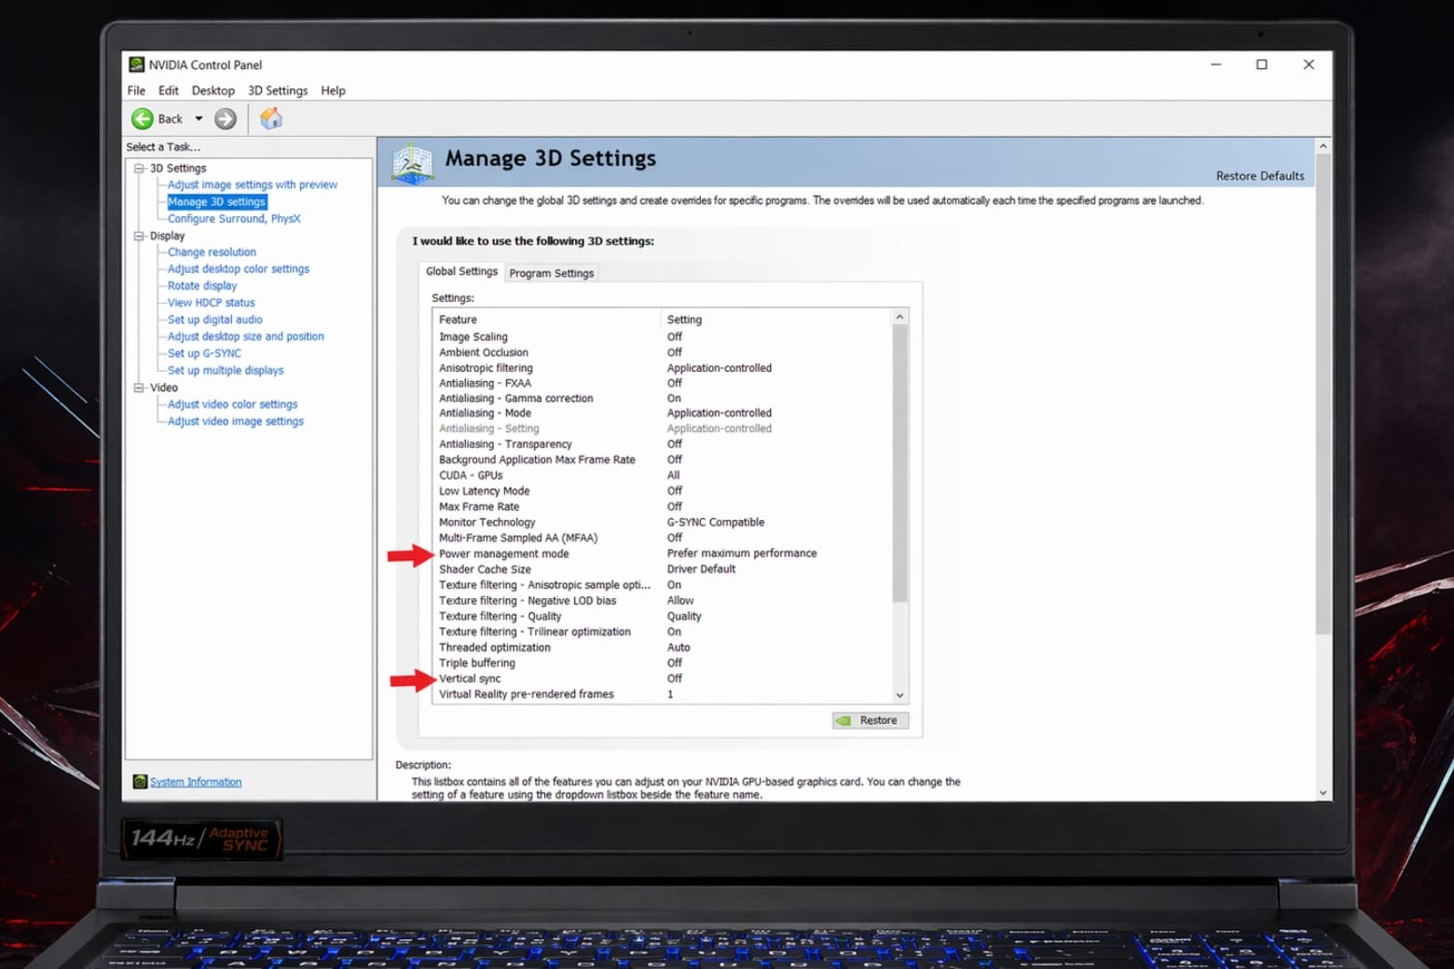Click main panel scroll-down arrow
Screen dimensions: 1454x969
click(1324, 793)
